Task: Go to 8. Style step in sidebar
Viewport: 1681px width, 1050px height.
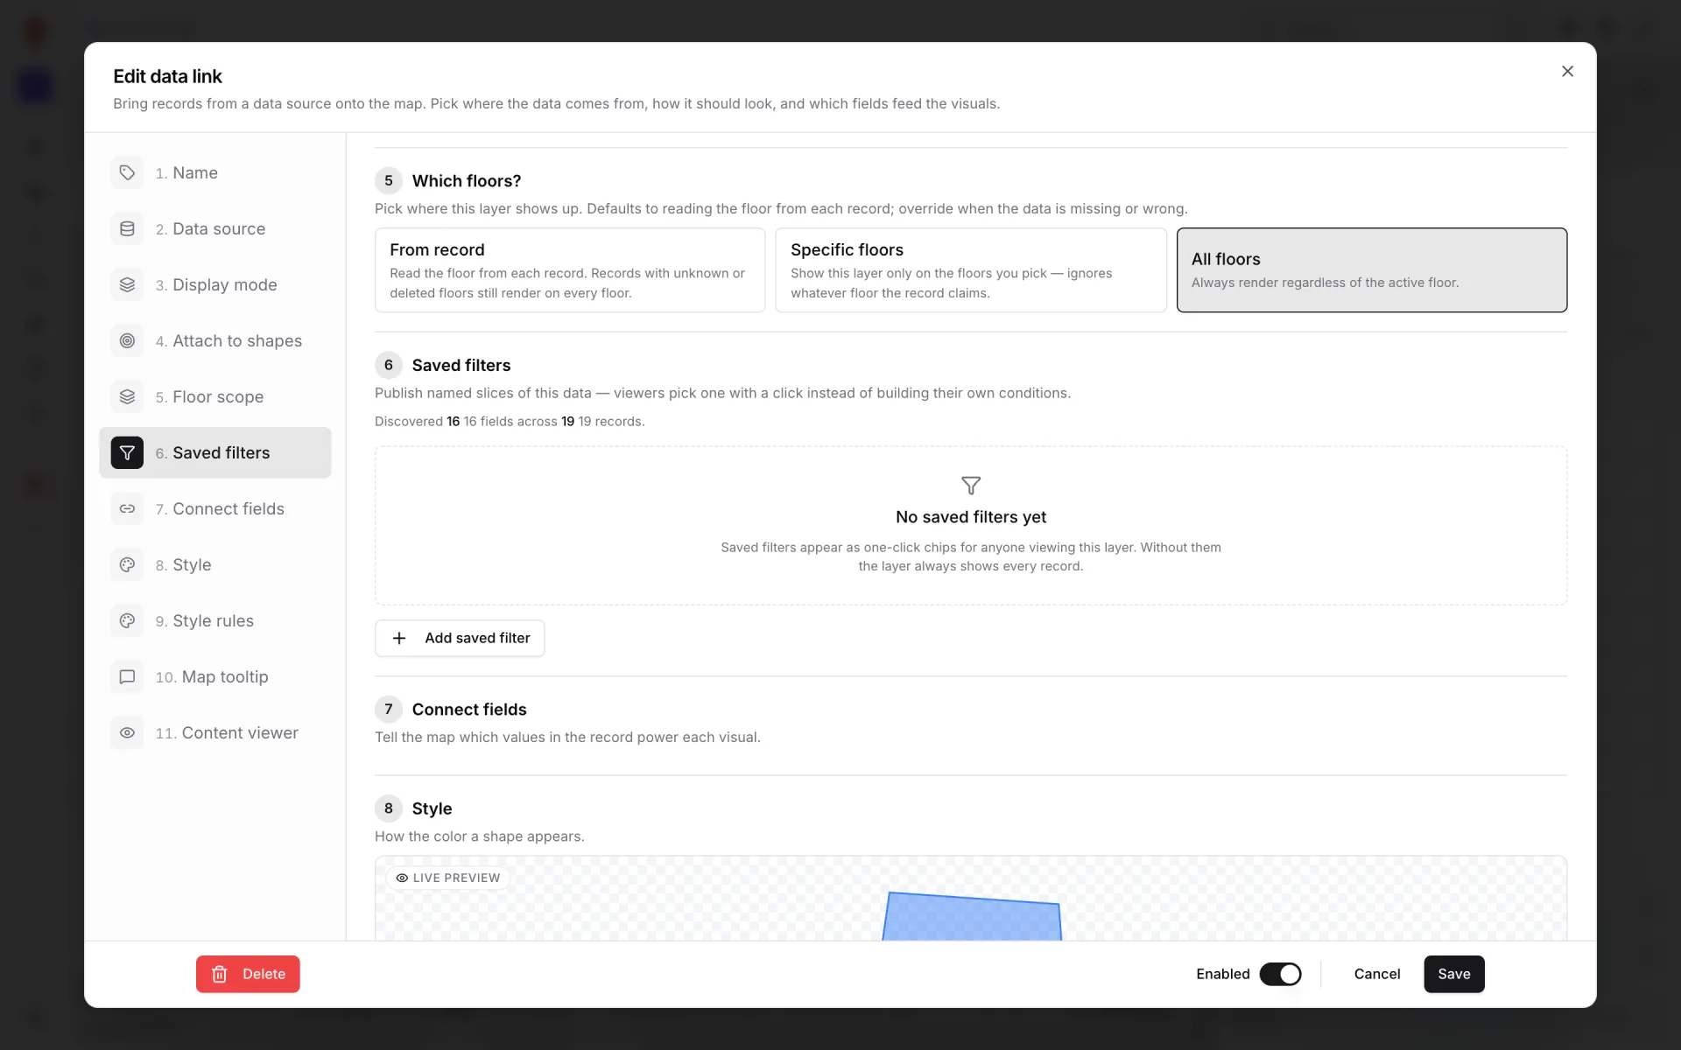Action: pyautogui.click(x=215, y=564)
